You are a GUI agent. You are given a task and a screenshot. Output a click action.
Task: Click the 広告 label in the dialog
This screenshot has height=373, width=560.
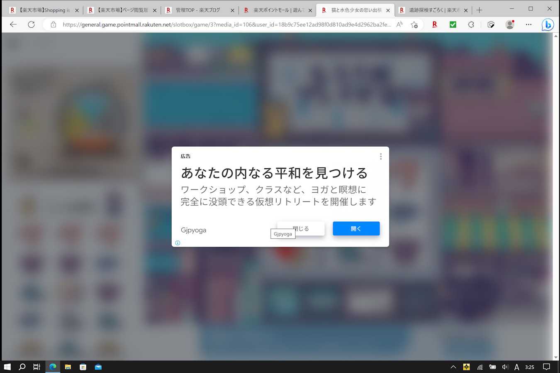coord(185,156)
